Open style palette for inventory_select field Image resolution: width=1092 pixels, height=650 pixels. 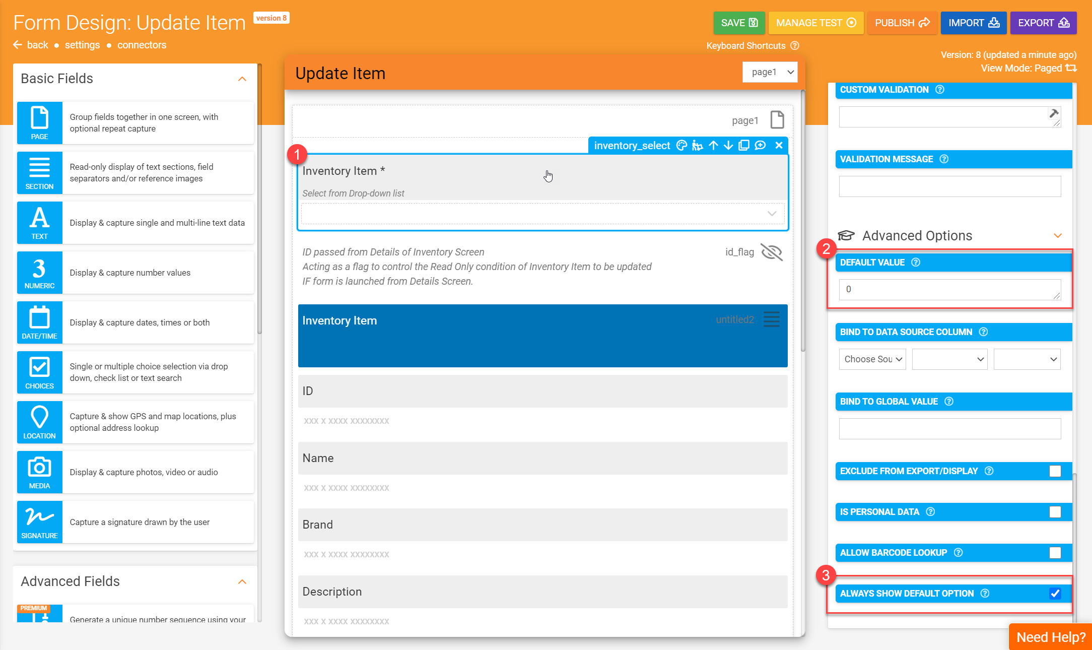click(681, 146)
